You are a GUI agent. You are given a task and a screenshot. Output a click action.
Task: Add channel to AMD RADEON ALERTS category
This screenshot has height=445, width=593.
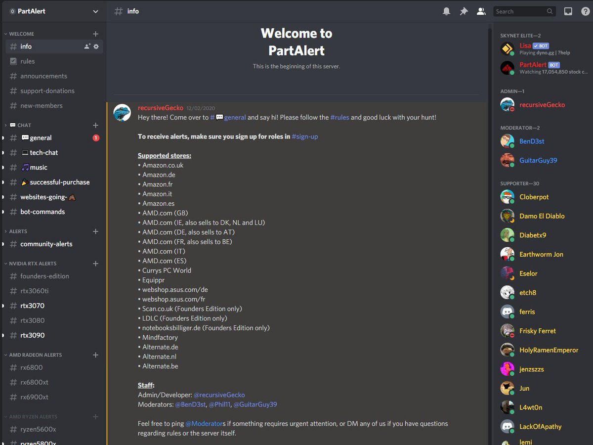tap(95, 355)
